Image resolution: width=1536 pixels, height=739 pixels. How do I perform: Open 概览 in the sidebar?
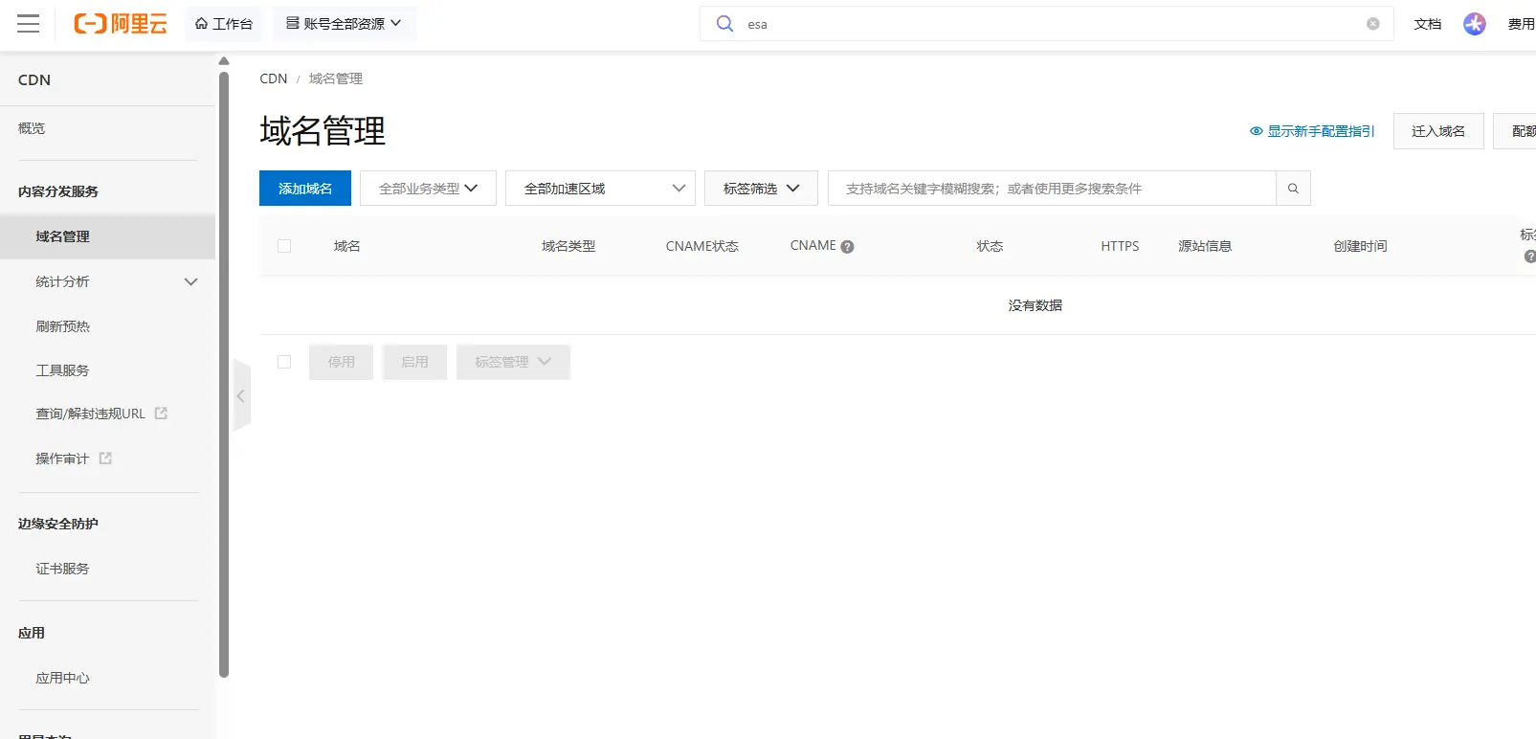click(32, 128)
